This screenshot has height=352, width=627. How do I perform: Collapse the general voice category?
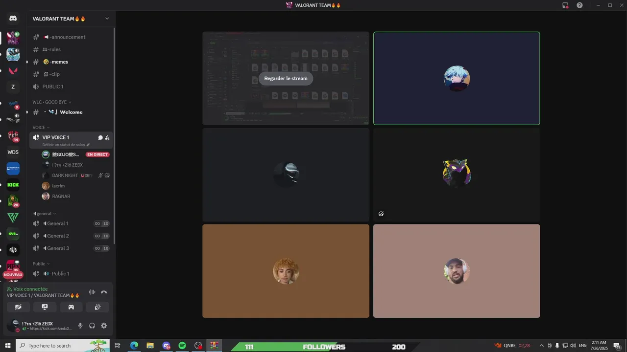click(44, 214)
